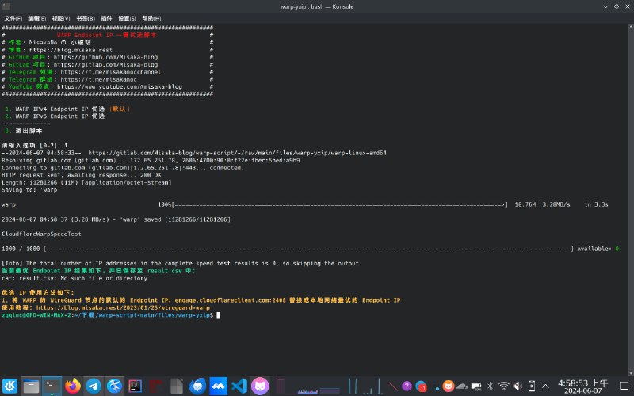
Task: Open the 书签(B) menu
Action: (x=85, y=17)
